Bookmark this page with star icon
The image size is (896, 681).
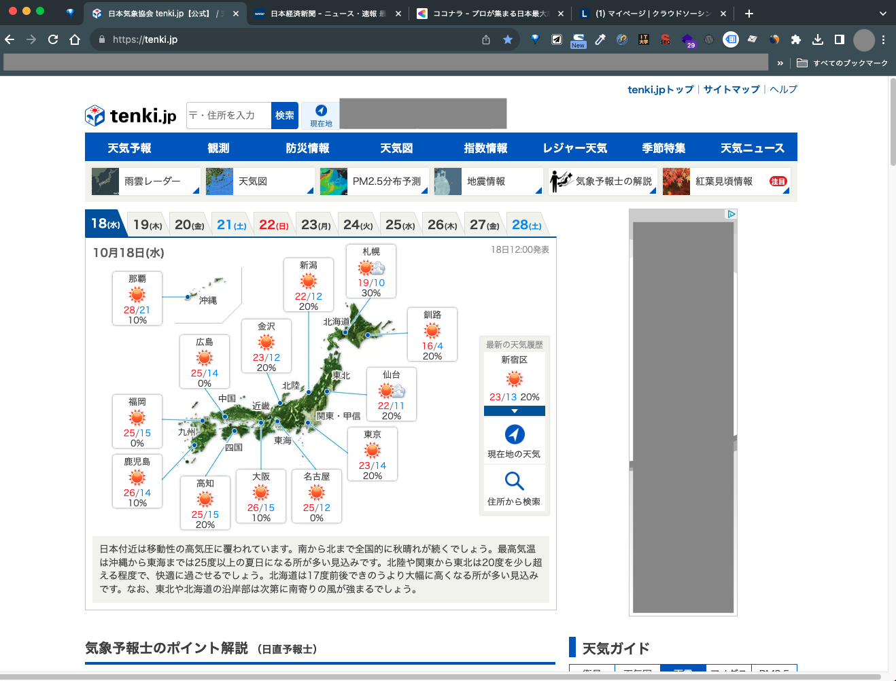pyautogui.click(x=508, y=39)
